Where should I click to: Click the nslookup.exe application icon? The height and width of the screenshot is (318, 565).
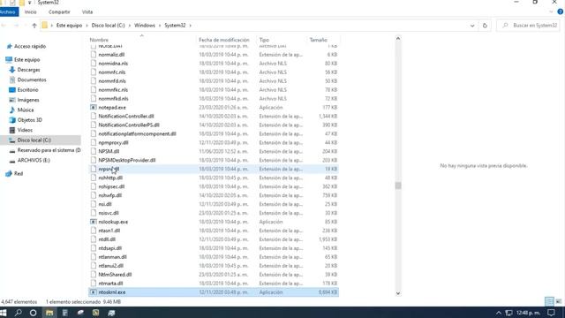[x=94, y=222]
